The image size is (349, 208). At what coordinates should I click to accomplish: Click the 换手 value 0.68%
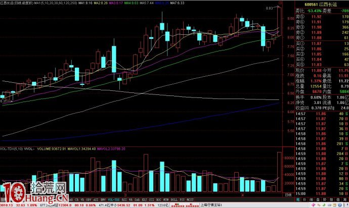316,97
